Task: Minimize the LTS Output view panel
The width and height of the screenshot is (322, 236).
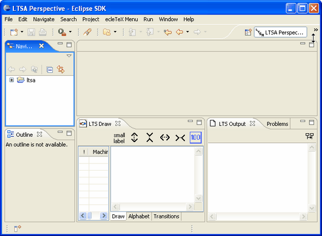Action: click(303, 121)
